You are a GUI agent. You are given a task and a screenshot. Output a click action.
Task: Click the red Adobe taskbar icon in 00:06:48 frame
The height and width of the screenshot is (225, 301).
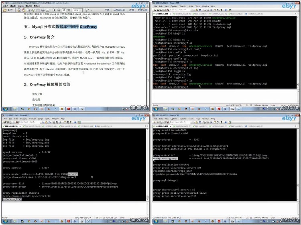click(x=69, y=109)
